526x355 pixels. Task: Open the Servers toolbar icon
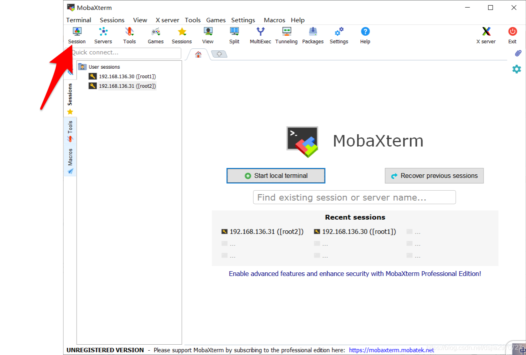(103, 35)
